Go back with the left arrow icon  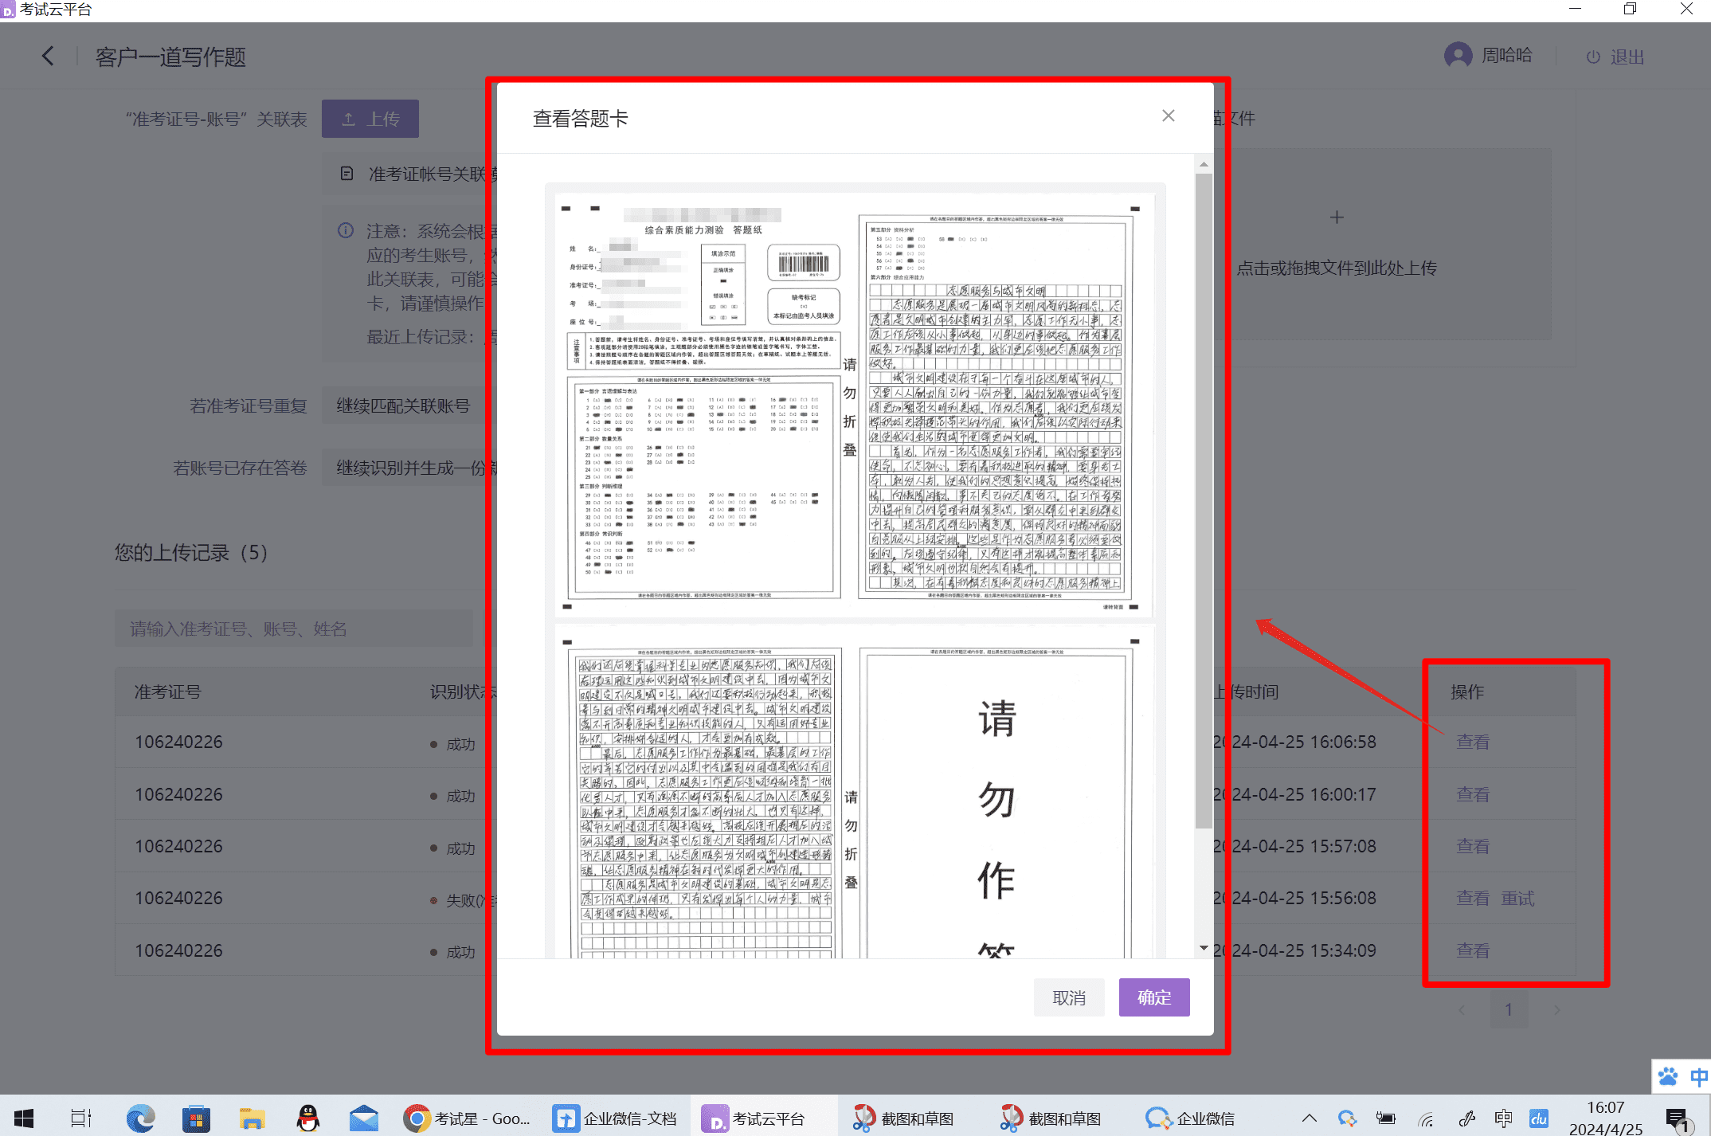click(48, 56)
